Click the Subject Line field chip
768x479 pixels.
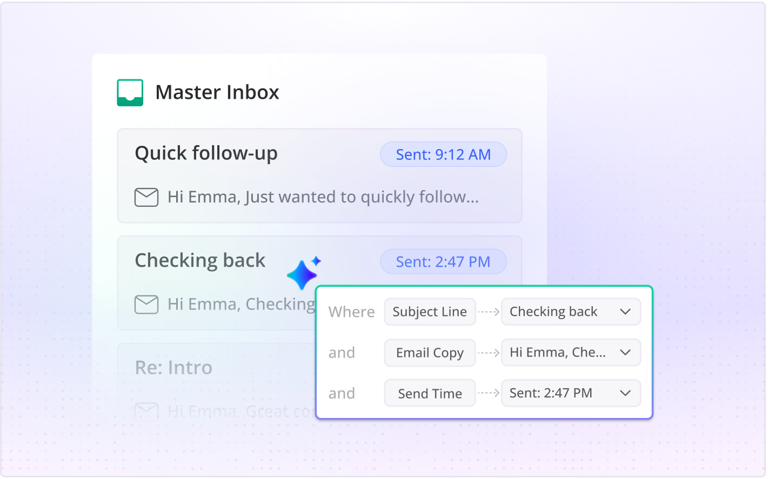[430, 312]
